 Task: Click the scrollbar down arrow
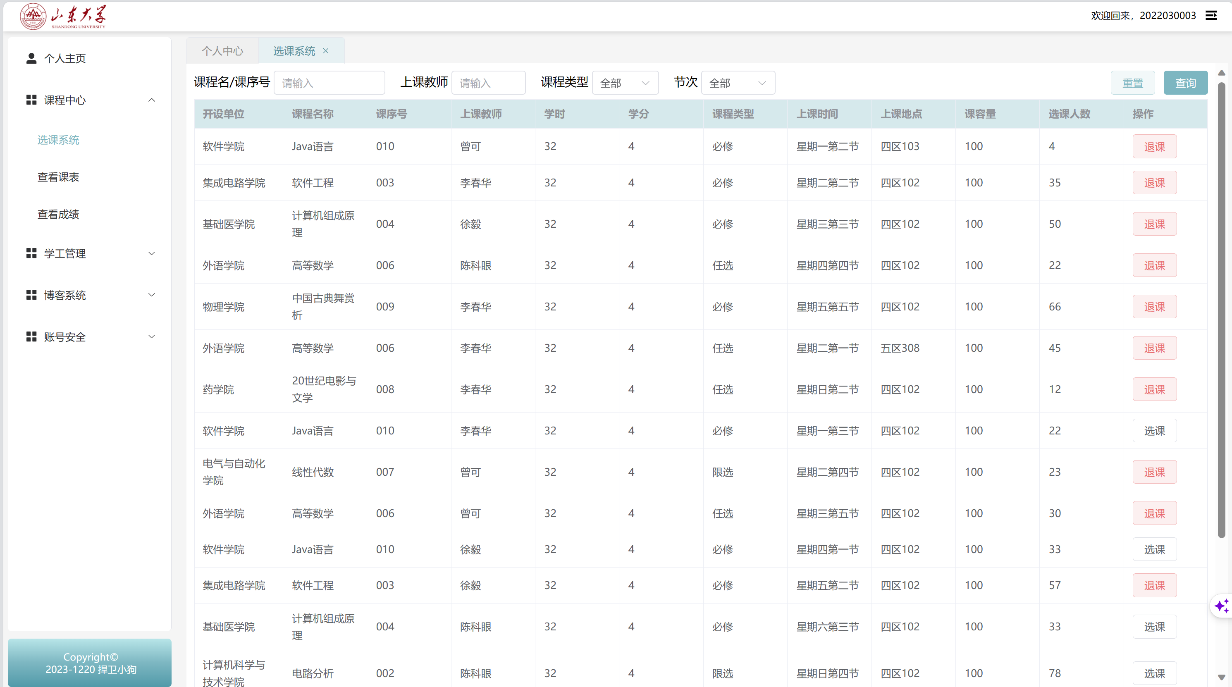click(1222, 677)
